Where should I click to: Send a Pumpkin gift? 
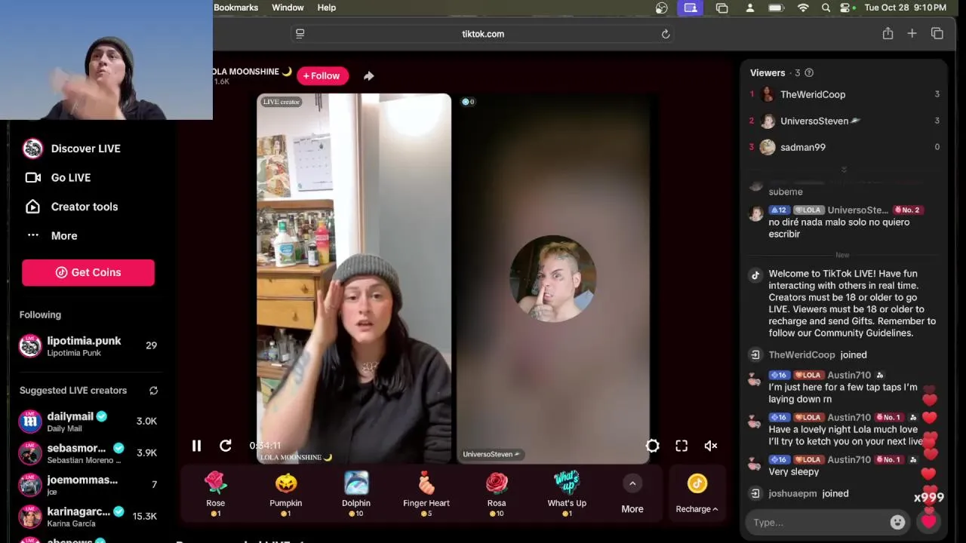pos(286,494)
